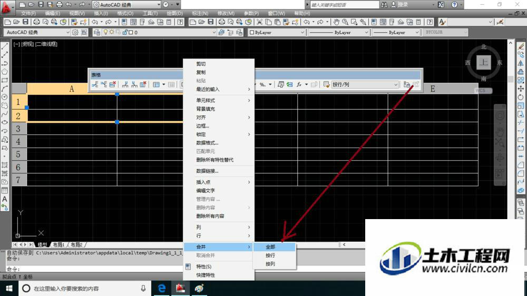Viewport: 527px width, 296px height.
Task: Open the help question mark icon
Action: (x=454, y=5)
